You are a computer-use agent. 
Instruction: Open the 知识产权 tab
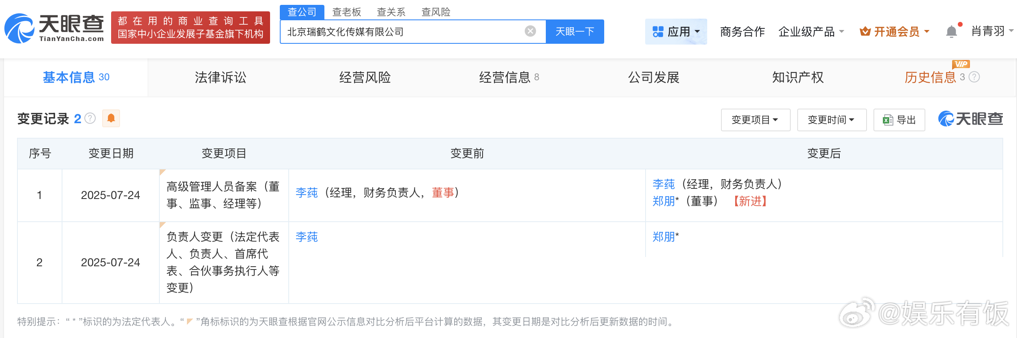[x=798, y=77]
